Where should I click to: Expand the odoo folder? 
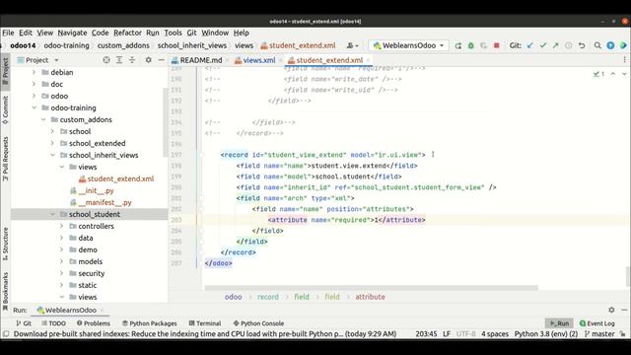pos(34,96)
